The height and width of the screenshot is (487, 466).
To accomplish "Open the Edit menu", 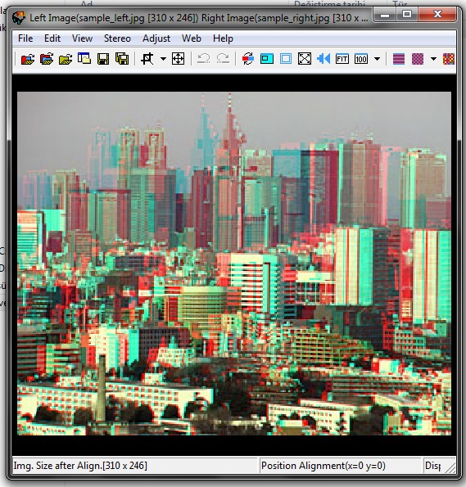I will pyautogui.click(x=52, y=38).
